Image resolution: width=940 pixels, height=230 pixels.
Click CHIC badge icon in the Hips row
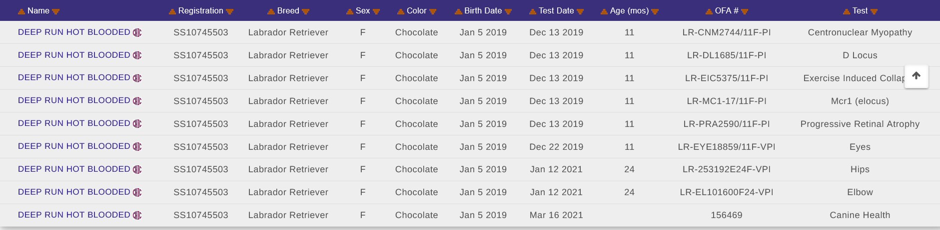137,169
